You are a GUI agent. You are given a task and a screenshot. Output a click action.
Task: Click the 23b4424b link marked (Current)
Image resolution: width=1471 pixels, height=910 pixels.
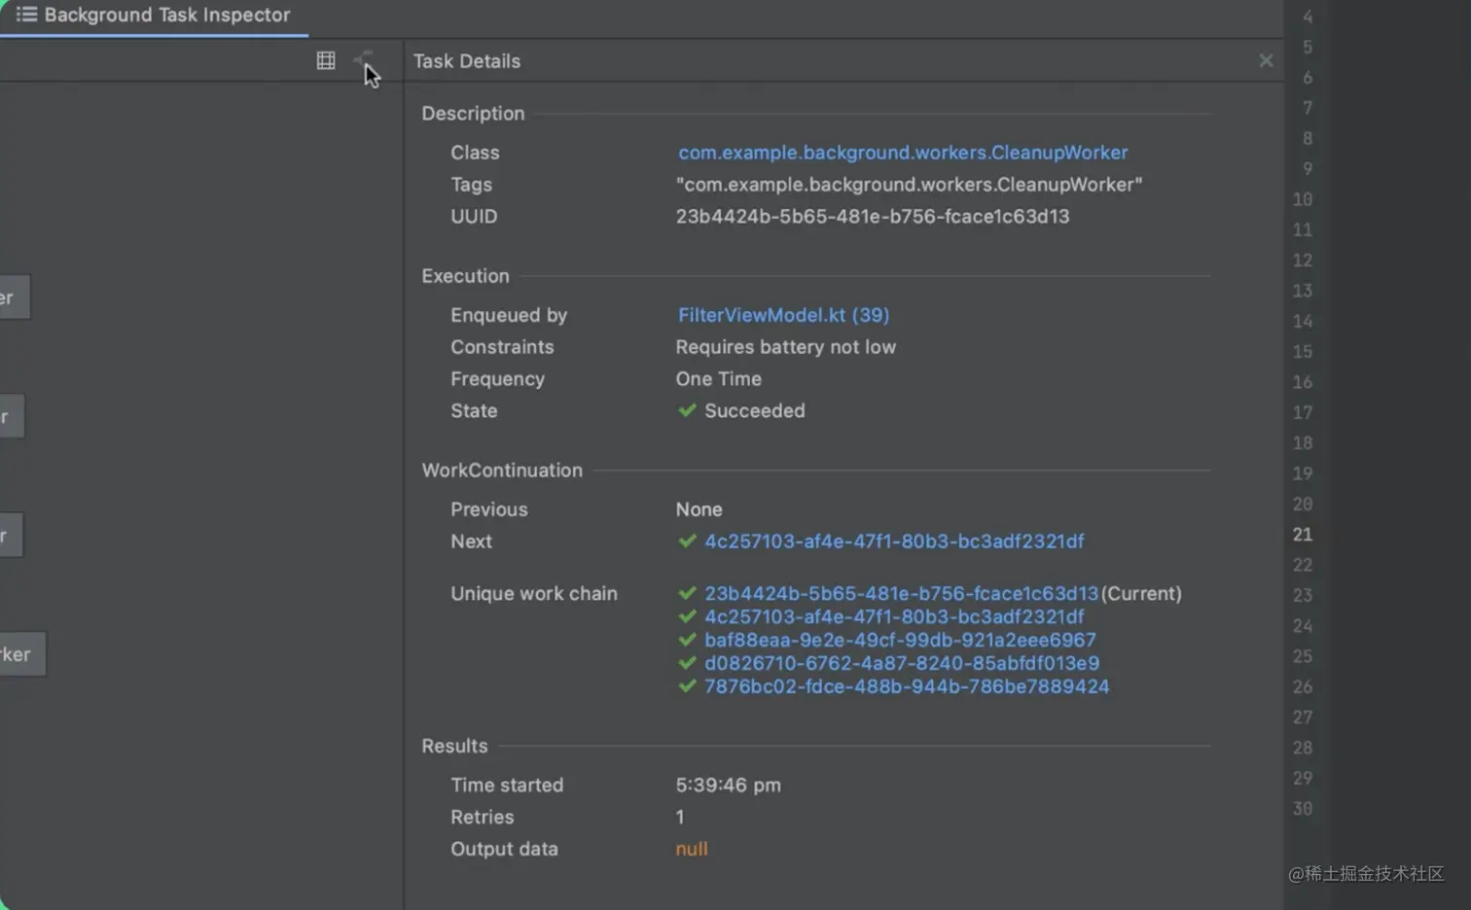pos(900,594)
